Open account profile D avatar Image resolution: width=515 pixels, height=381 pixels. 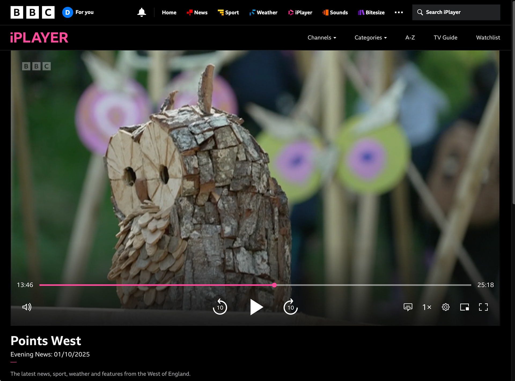click(68, 12)
